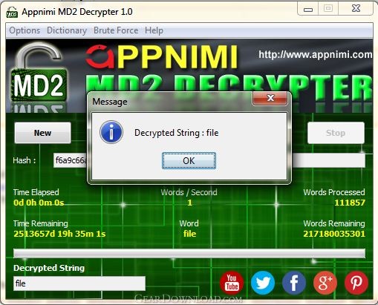The image size is (378, 305).
Task: Open the Pinterest social icon
Action: click(x=356, y=283)
